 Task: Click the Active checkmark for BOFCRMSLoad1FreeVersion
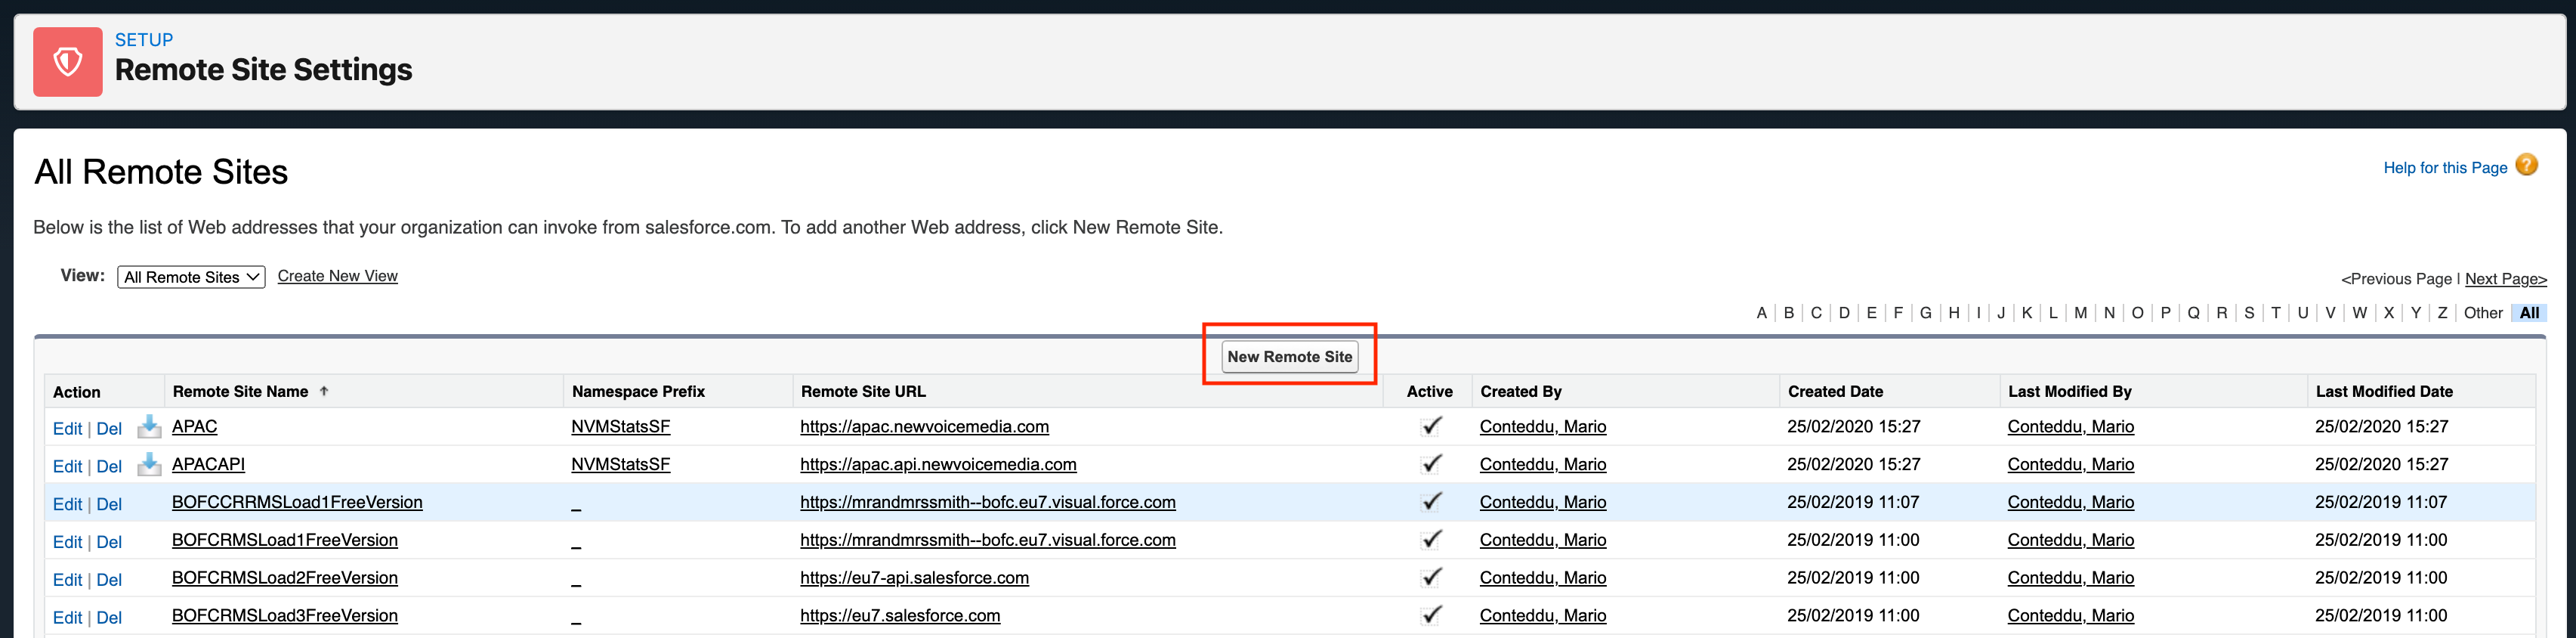pos(1431,540)
